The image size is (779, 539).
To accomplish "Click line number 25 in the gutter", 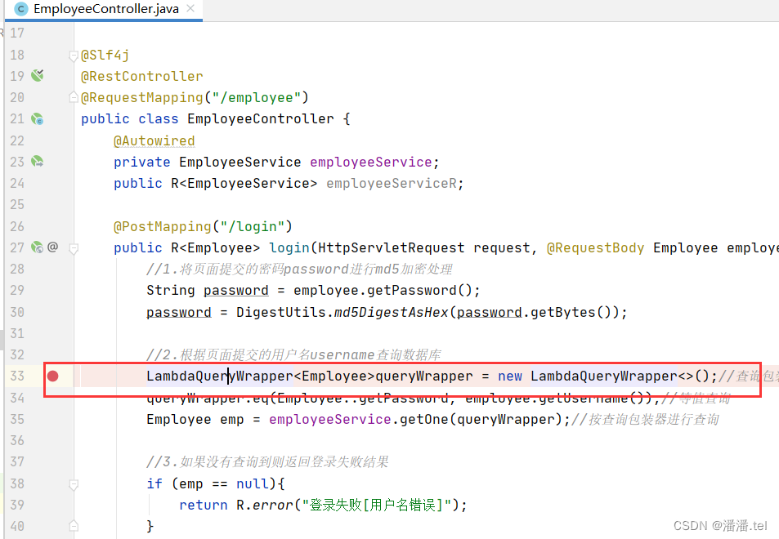I will pos(17,204).
